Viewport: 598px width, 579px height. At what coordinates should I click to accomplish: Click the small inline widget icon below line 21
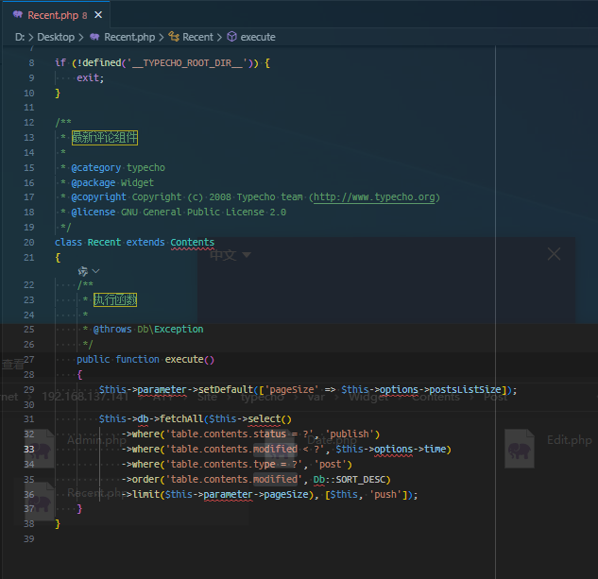click(x=83, y=271)
